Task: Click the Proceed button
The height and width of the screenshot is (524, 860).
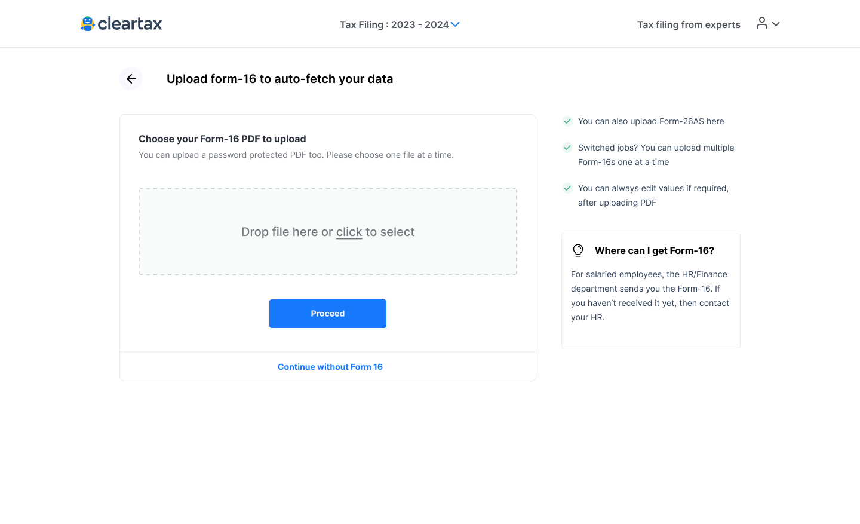Action: tap(328, 314)
